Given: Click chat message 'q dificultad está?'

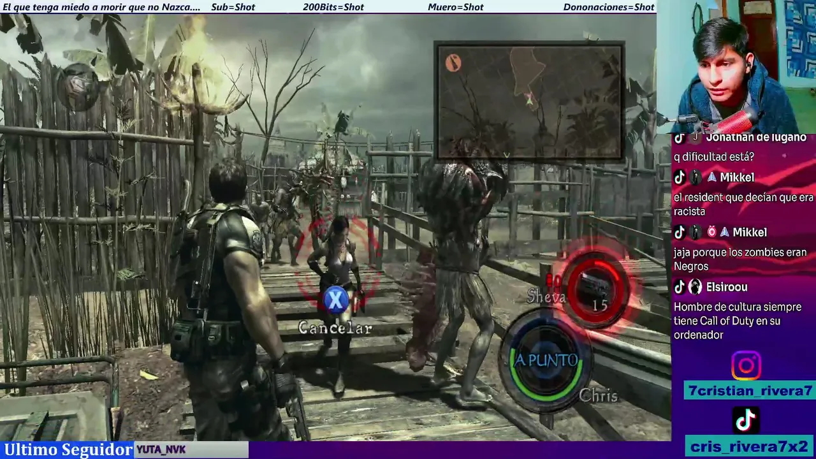Looking at the screenshot, I should tap(714, 157).
